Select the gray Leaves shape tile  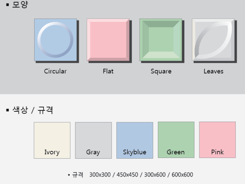pos(213,40)
